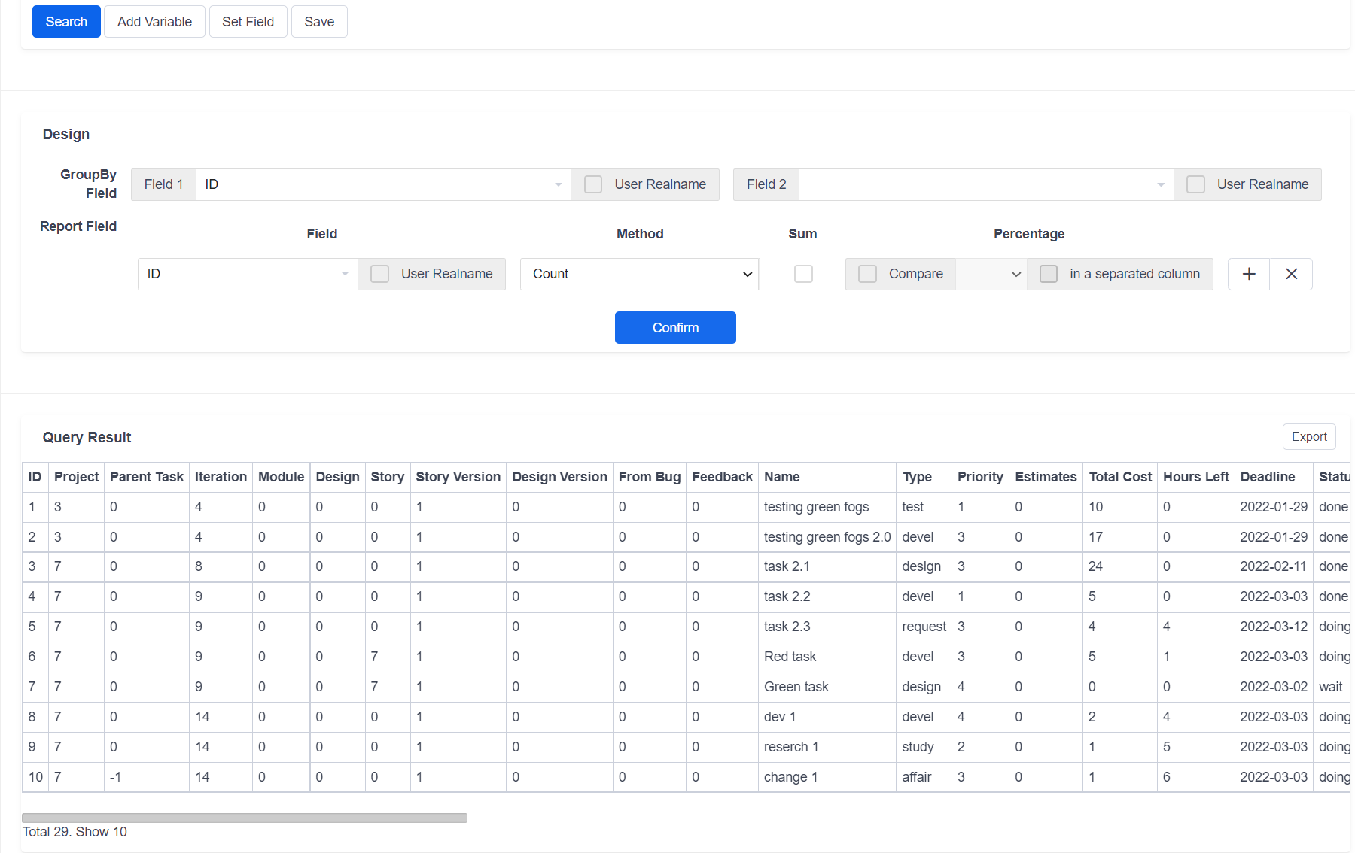
Task: Click the plus icon to add report field
Action: tap(1248, 274)
